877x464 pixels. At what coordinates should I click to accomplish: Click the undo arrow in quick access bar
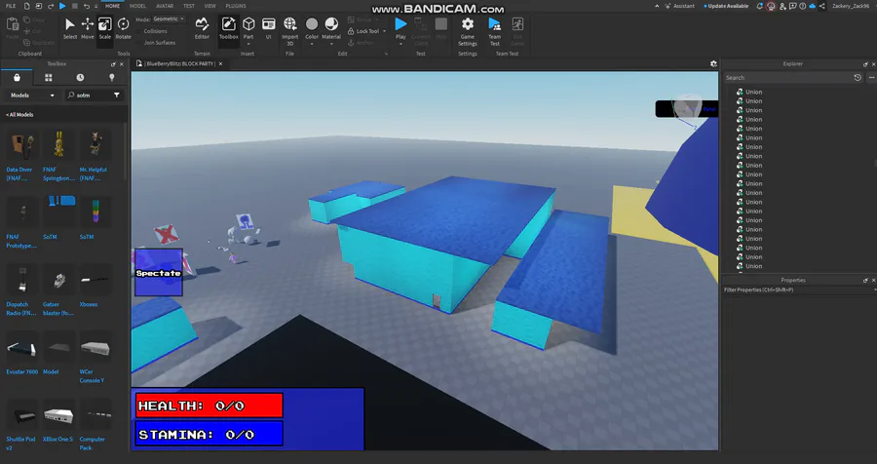[x=86, y=6]
